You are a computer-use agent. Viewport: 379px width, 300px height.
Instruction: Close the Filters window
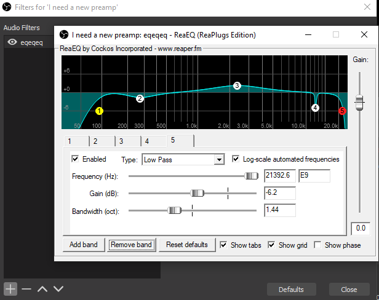click(x=367, y=7)
